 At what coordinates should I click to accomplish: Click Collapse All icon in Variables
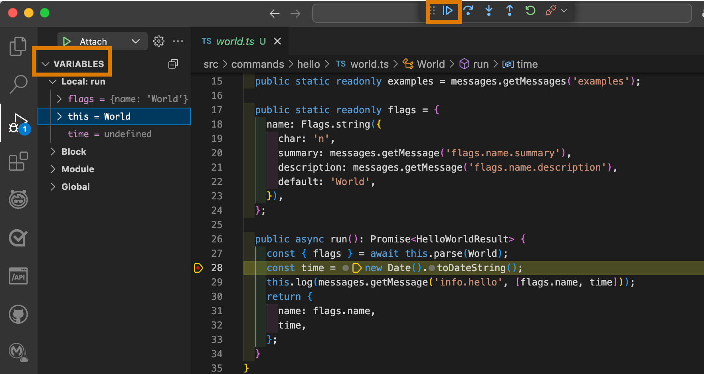[173, 64]
